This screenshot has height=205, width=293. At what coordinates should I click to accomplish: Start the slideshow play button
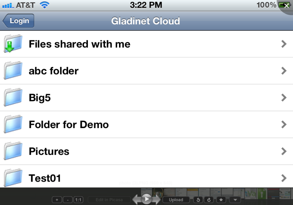pyautogui.click(x=146, y=199)
